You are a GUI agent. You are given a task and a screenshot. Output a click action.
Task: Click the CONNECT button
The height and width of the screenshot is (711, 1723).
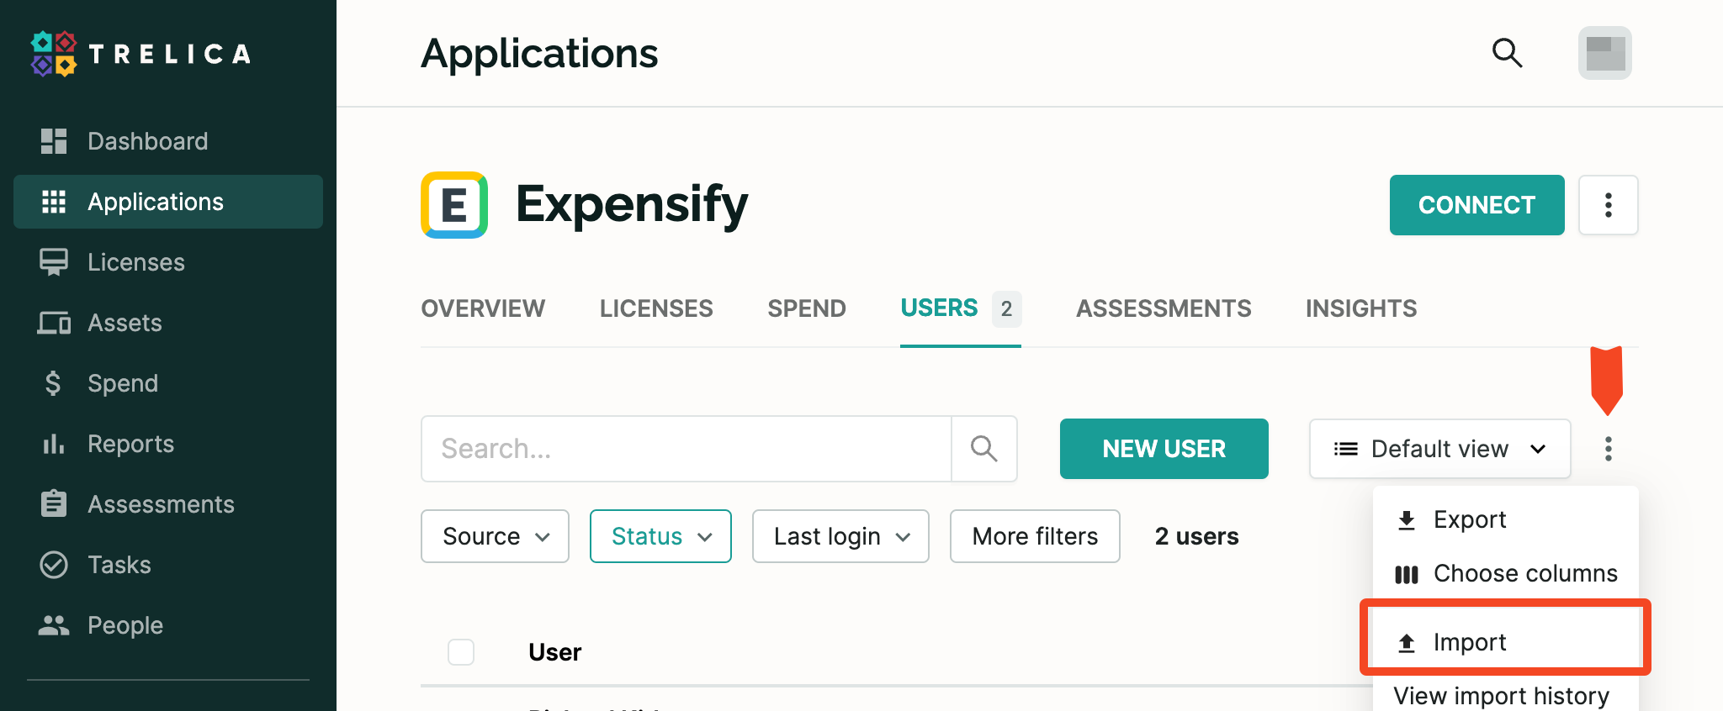click(x=1476, y=205)
